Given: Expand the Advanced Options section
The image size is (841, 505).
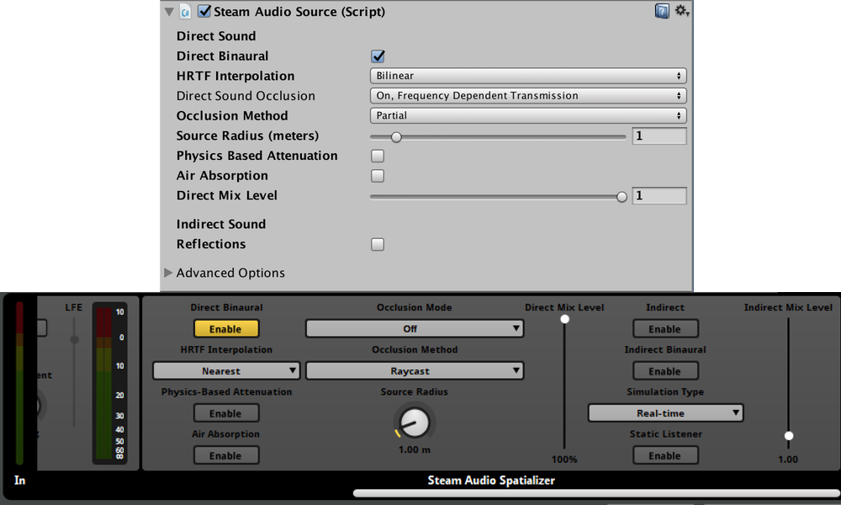Looking at the screenshot, I should 169,273.
